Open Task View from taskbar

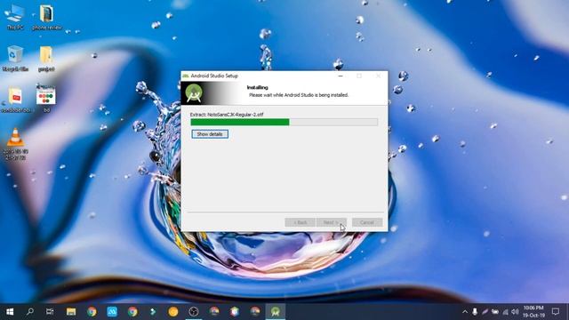point(50,312)
